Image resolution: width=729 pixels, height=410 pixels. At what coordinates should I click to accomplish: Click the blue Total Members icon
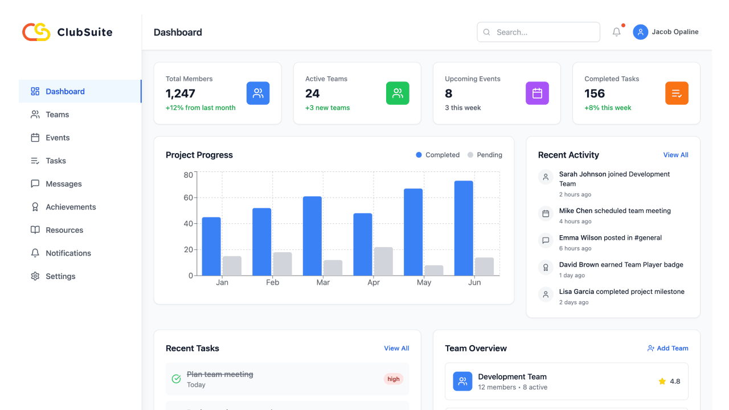258,93
